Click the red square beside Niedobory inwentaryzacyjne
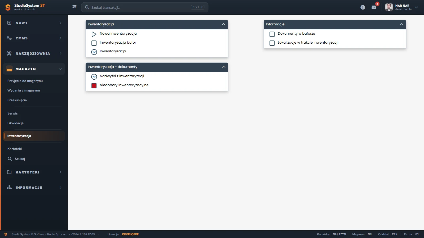Image resolution: width=424 pixels, height=238 pixels. pos(94,86)
